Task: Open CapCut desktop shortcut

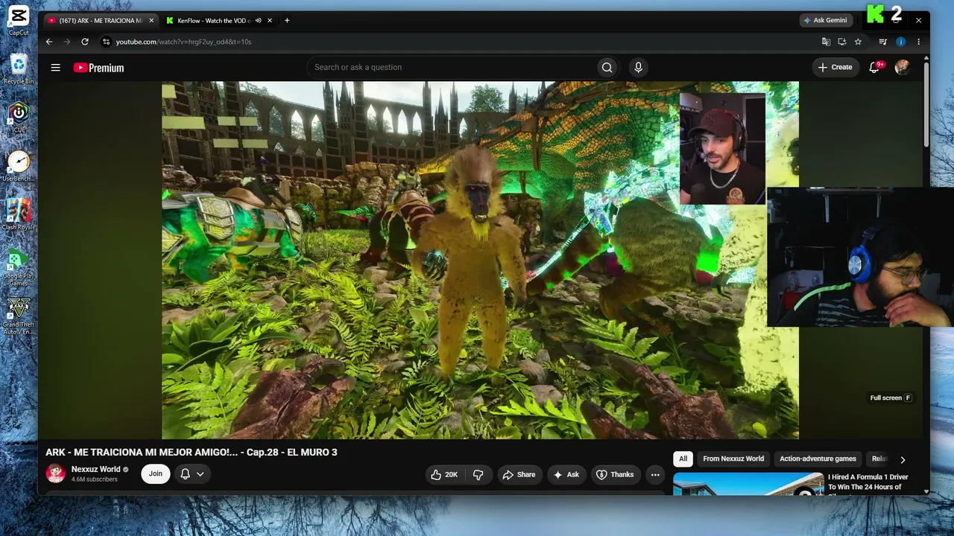Action: tap(19, 21)
